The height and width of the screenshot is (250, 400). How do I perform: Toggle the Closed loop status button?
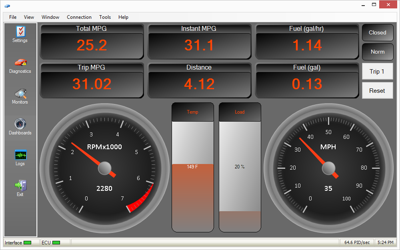[377, 33]
